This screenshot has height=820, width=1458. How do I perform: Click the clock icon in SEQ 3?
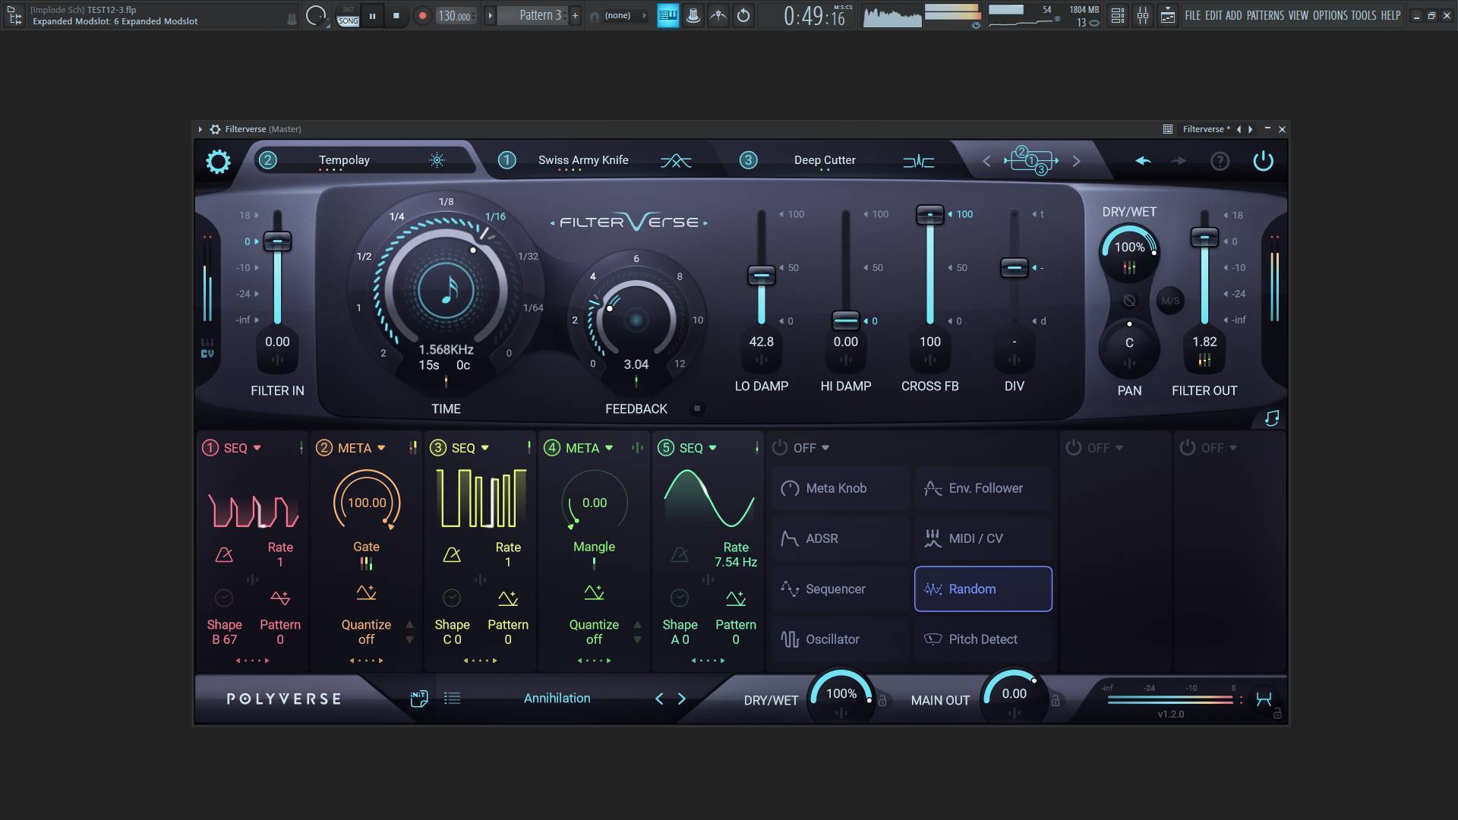click(452, 598)
